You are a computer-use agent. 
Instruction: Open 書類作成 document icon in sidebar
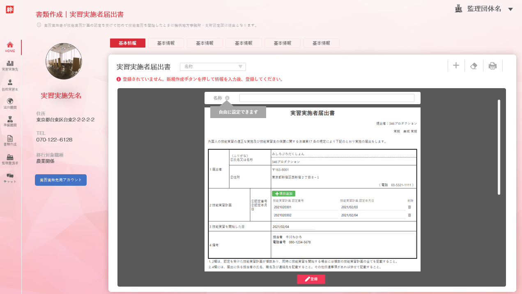10,141
